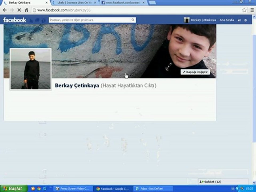This screenshot has height=192, width=256.
Task: Go back with browser back arrow
Action: tap(5, 10)
